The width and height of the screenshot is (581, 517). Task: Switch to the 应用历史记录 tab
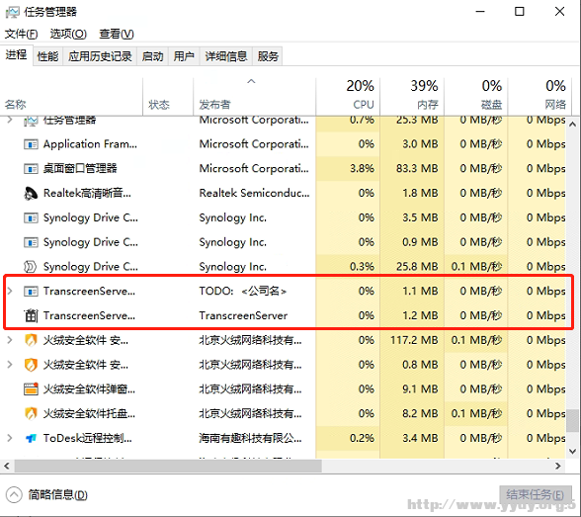(x=100, y=56)
